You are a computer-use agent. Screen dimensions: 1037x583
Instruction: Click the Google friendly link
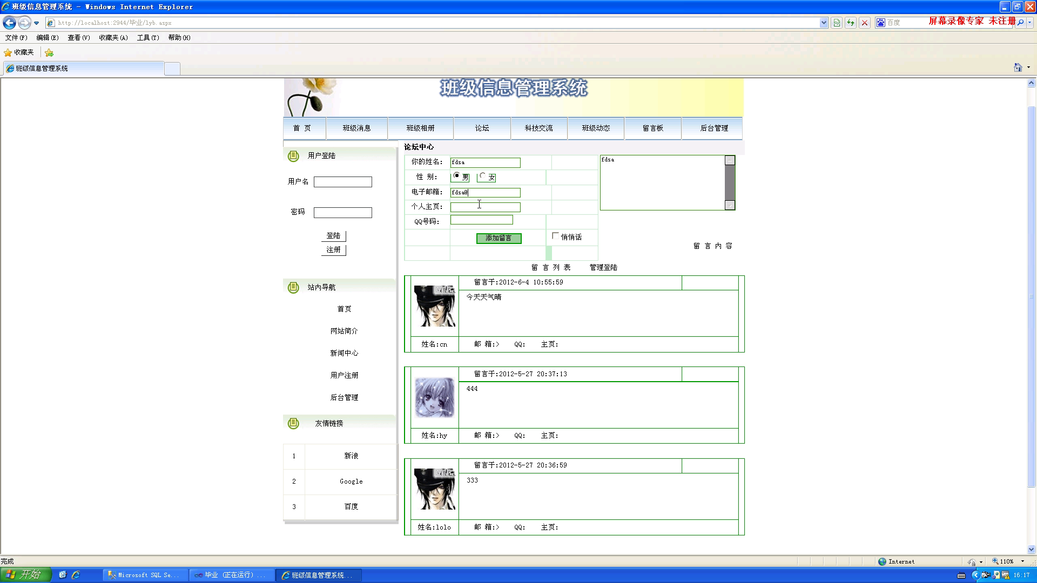tap(351, 482)
